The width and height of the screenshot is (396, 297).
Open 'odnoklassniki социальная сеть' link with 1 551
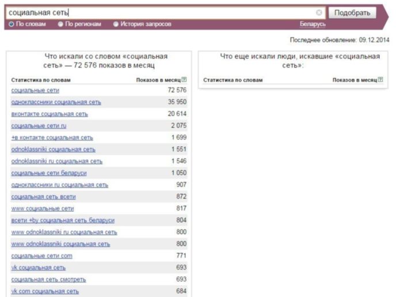coord(54,149)
